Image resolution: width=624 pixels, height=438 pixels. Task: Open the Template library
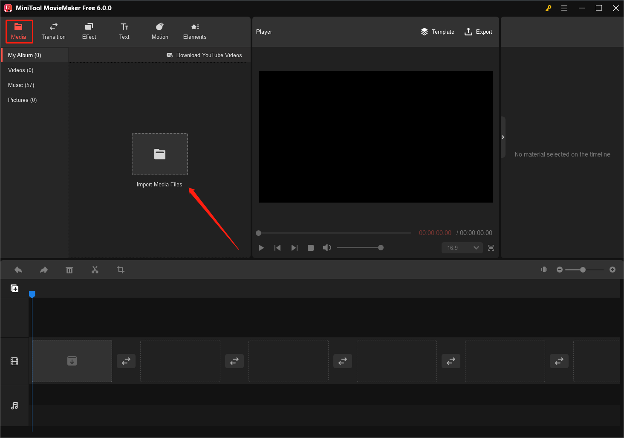click(x=438, y=32)
